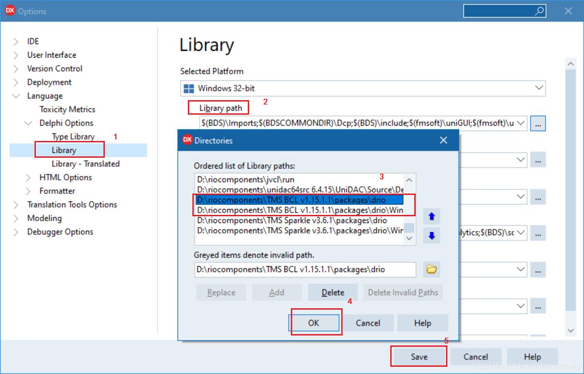This screenshot has width=584, height=374.
Task: Select TMS Sparkle packages\drio\Win path entry
Action: [x=299, y=230]
